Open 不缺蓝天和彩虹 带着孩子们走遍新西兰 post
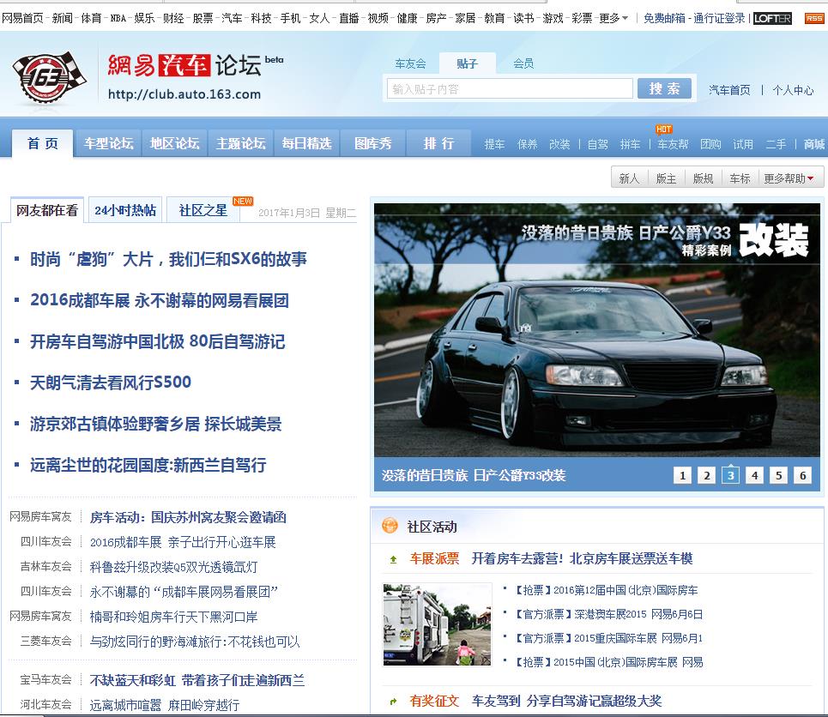 (x=197, y=681)
